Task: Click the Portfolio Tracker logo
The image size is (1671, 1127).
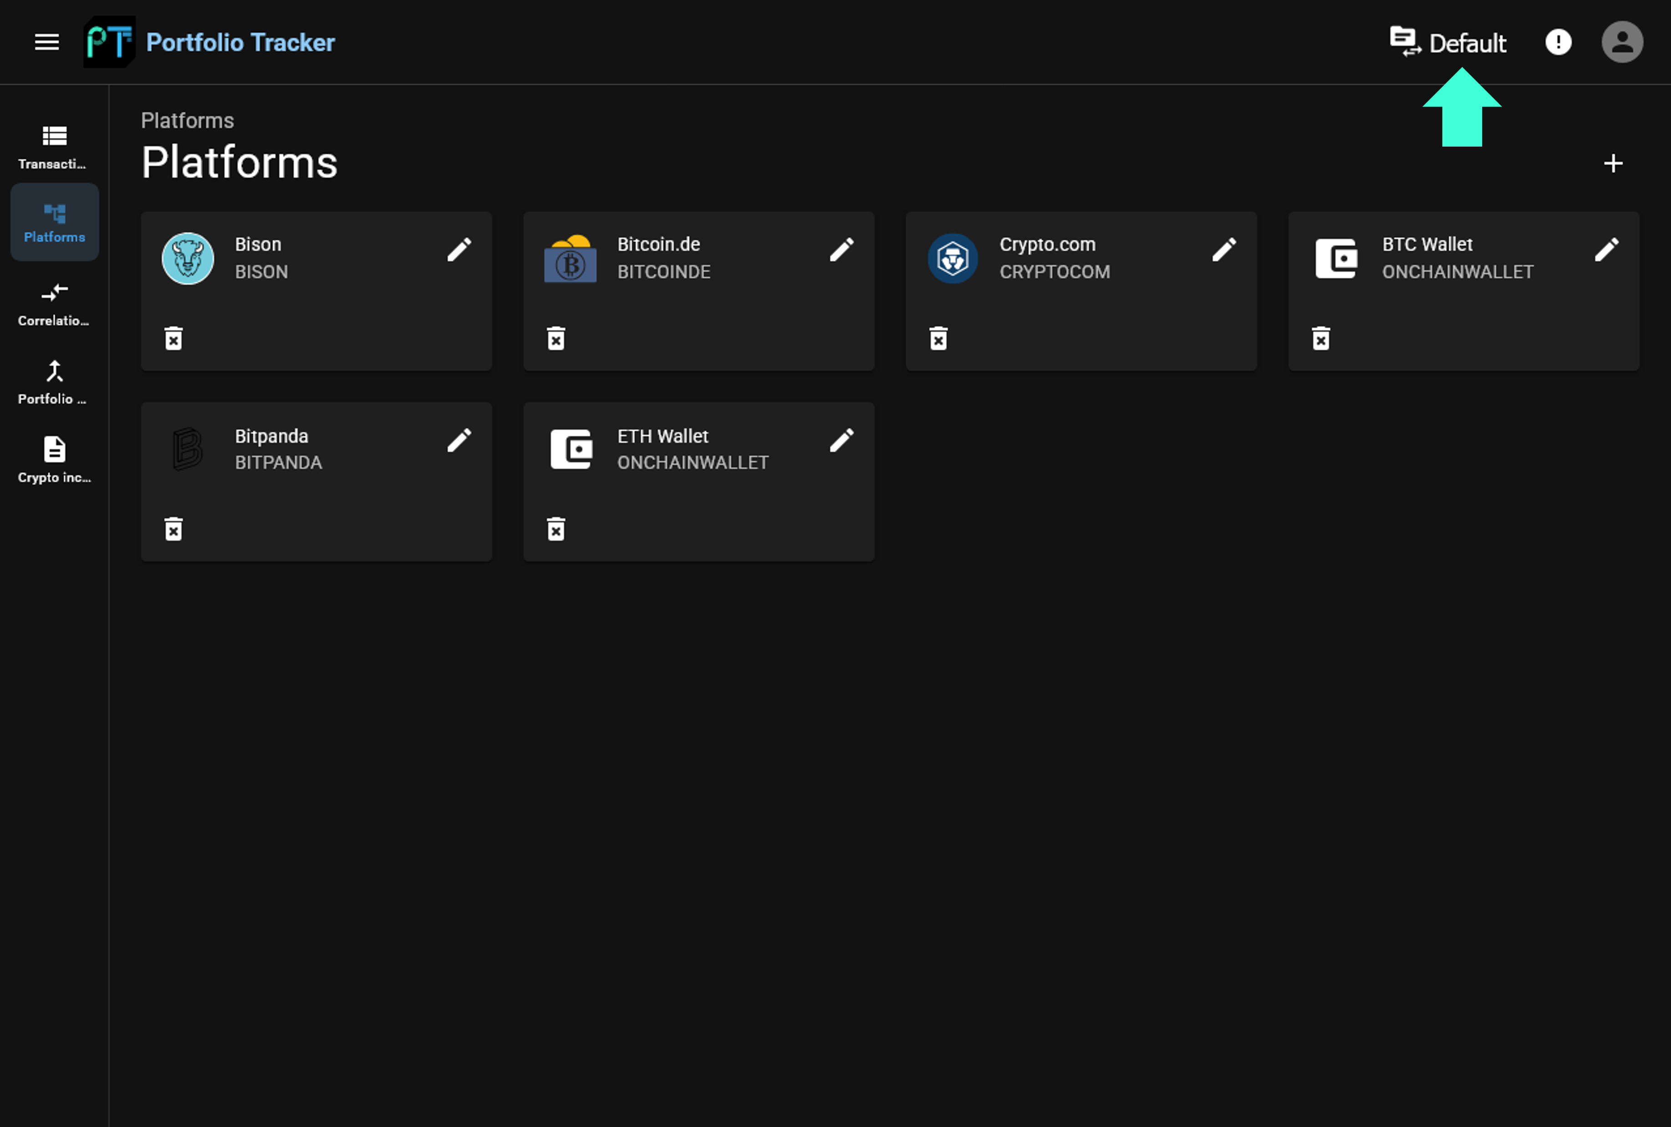Action: tap(109, 42)
